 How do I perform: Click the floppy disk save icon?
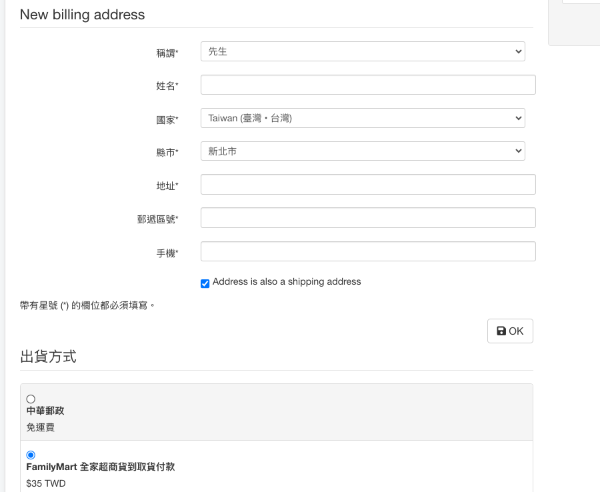pyautogui.click(x=501, y=331)
